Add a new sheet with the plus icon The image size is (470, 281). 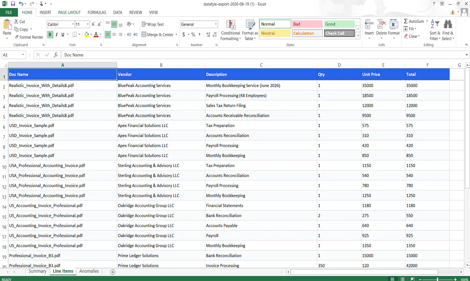(x=113, y=272)
